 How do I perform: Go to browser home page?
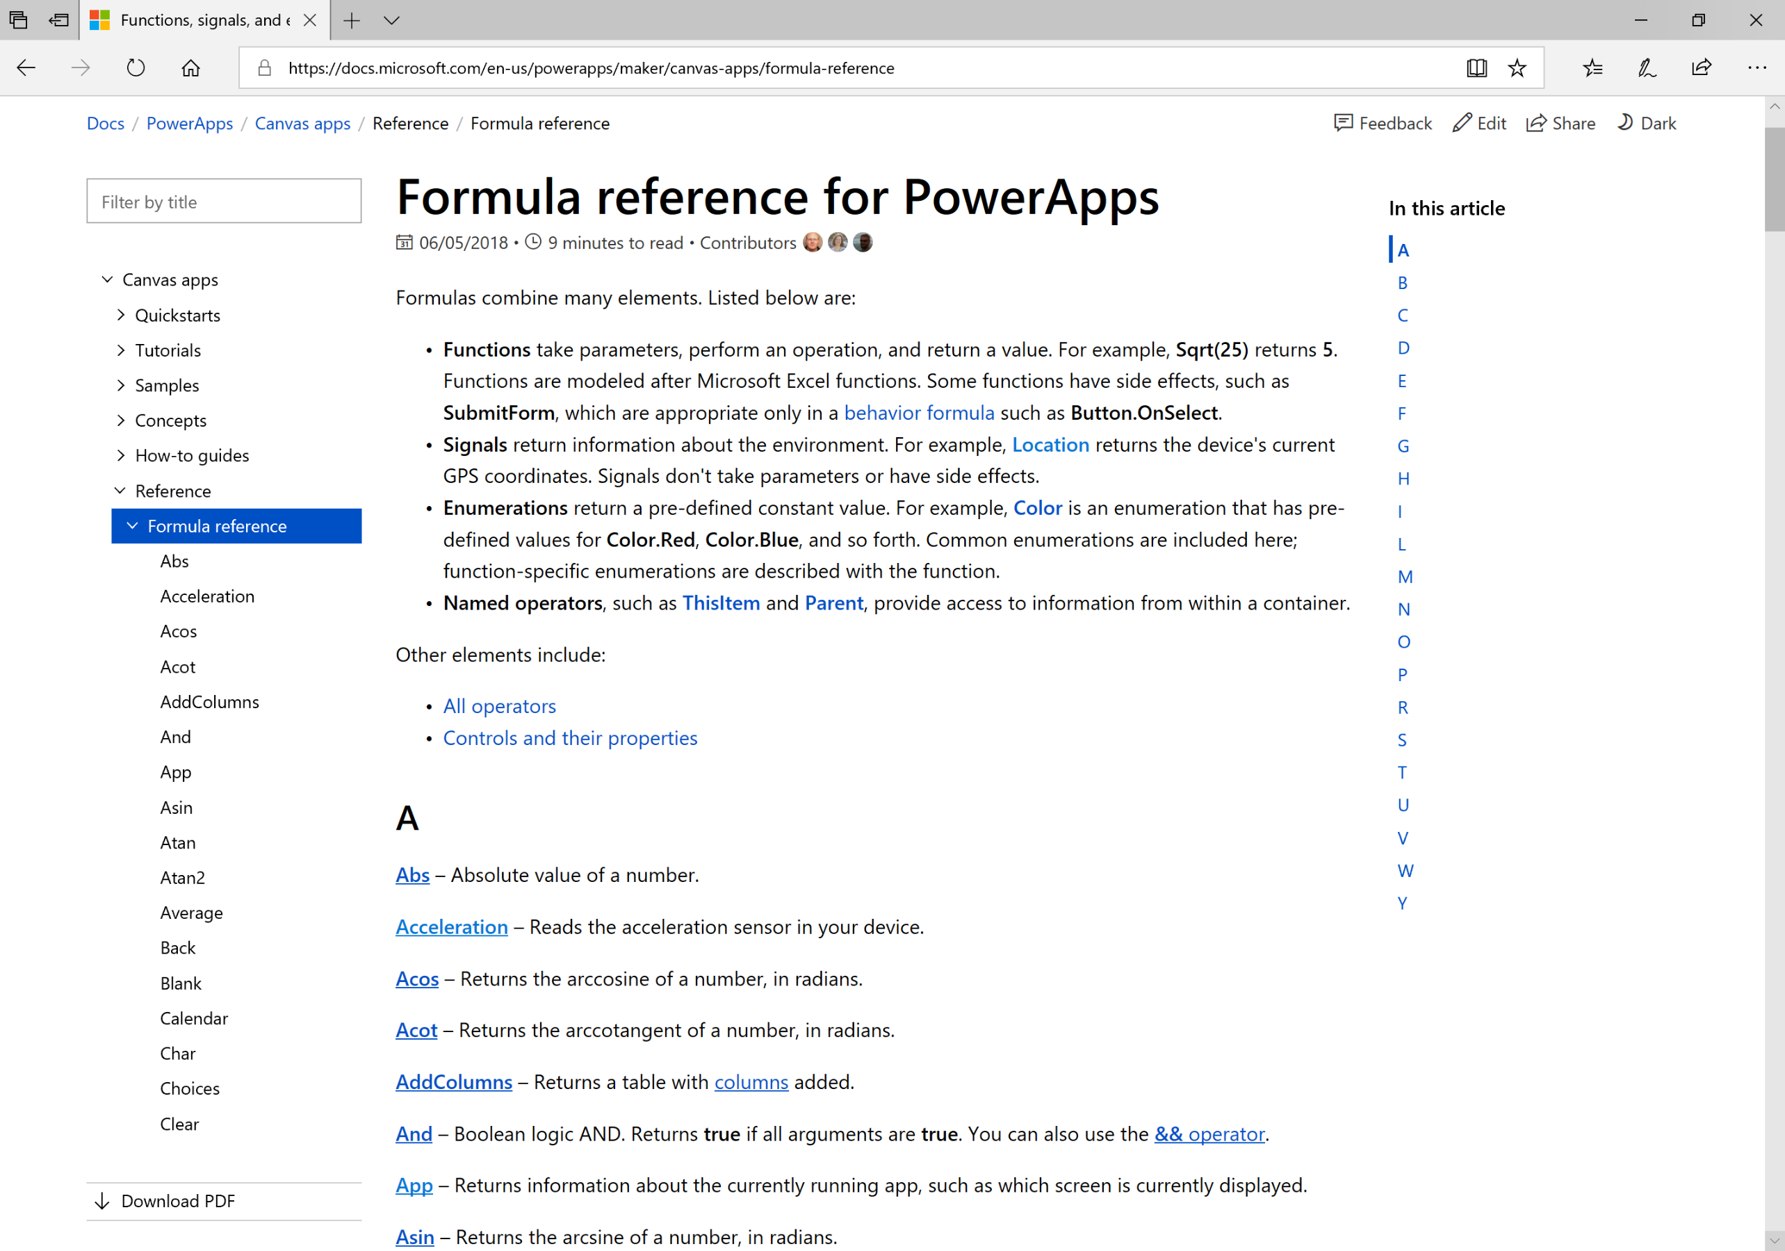tap(190, 68)
